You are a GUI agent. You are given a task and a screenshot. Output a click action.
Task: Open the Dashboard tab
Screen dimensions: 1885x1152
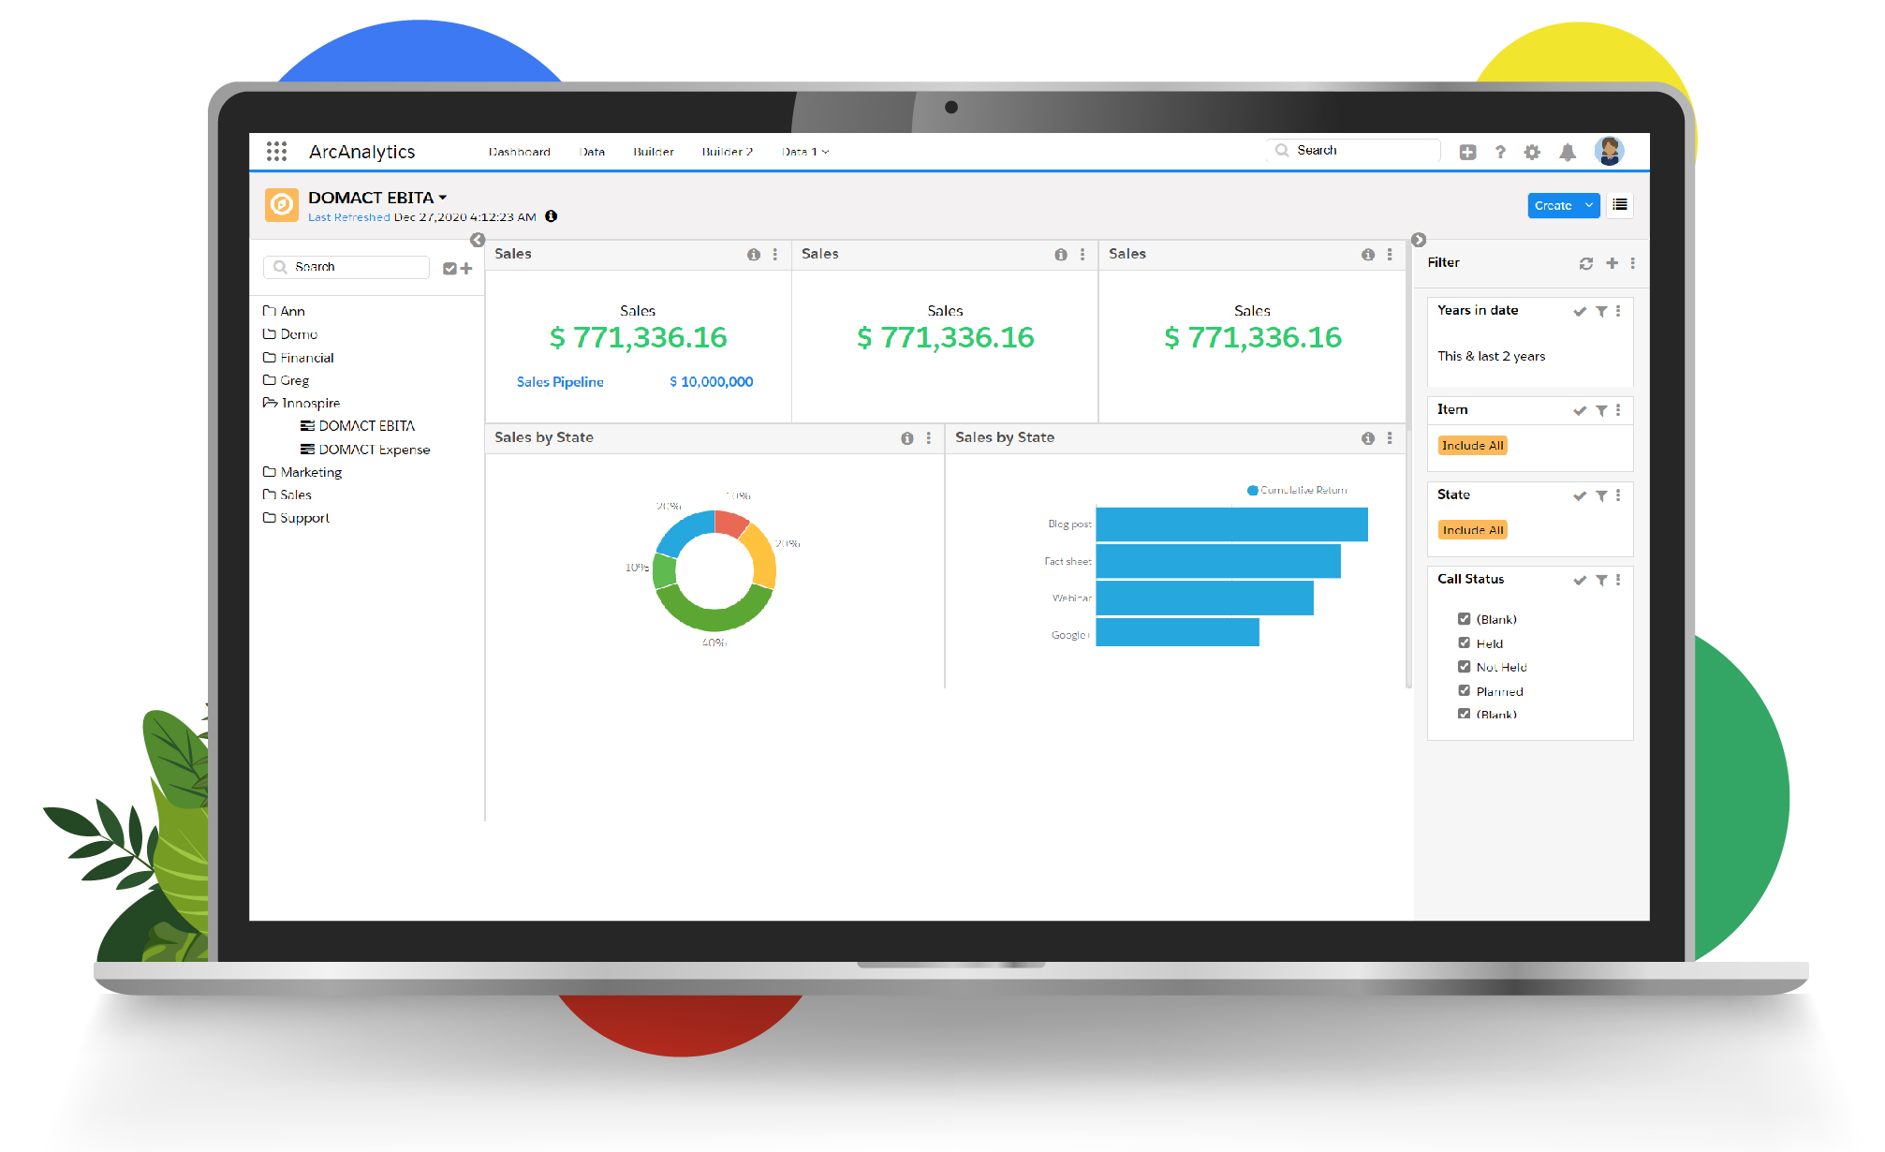[519, 152]
